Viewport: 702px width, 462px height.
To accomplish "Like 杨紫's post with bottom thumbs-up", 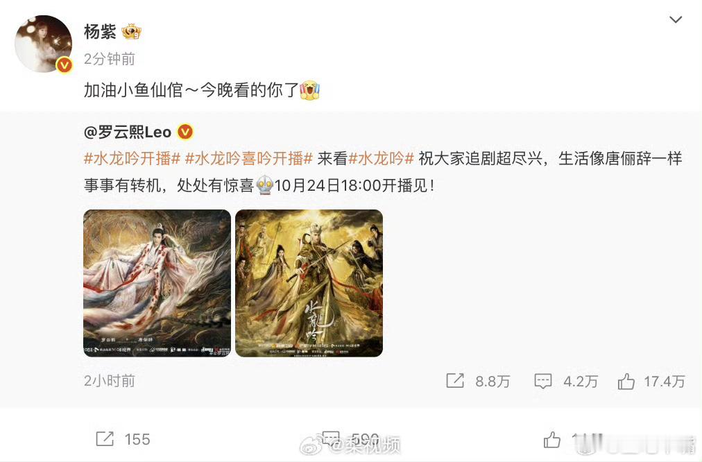I will 551,439.
